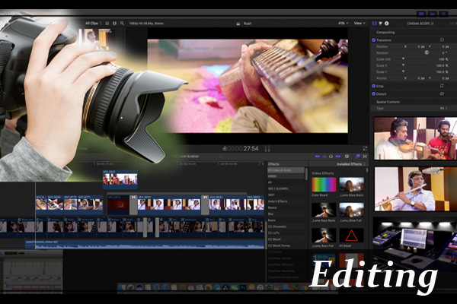Adjust the Scale X slider handle
Screen dimensions: 457x304
pyautogui.click(x=404, y=65)
